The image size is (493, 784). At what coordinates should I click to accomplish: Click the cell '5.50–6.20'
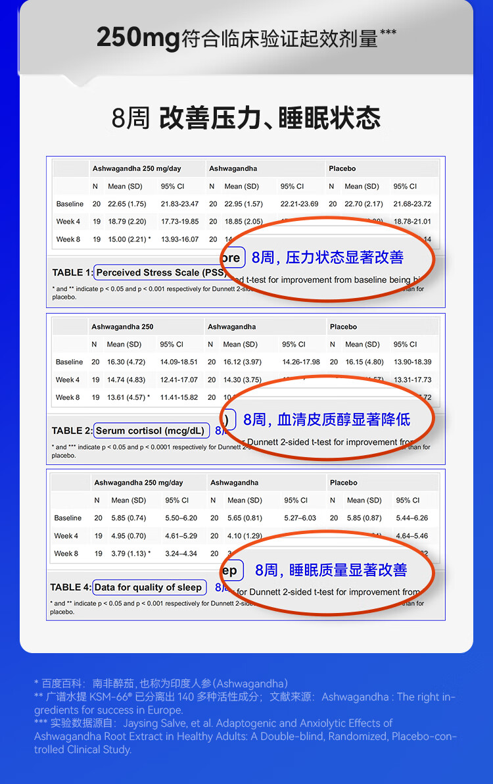pos(181,518)
